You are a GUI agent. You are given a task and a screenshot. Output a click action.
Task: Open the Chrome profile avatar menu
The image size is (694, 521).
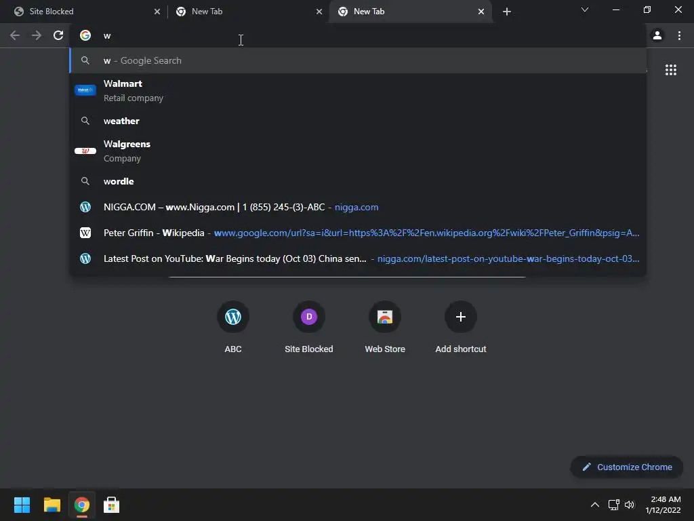pos(657,35)
